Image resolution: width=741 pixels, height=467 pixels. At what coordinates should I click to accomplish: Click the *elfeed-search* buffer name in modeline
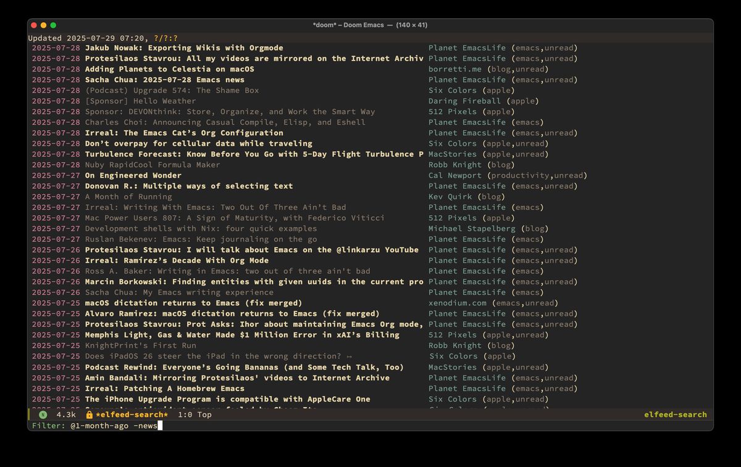pos(132,415)
